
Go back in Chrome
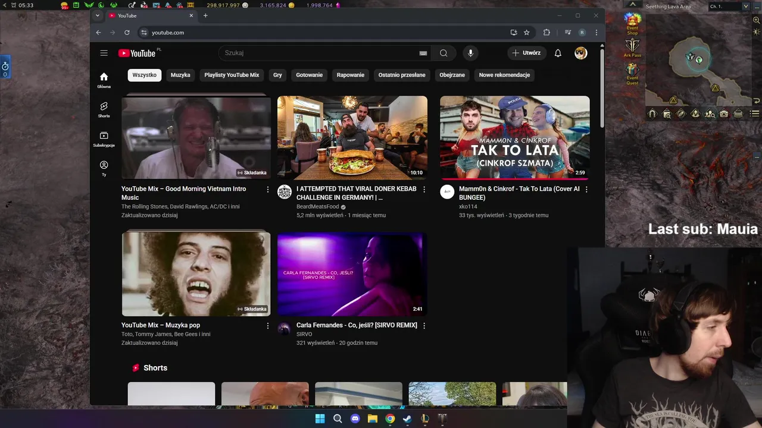[x=99, y=33]
